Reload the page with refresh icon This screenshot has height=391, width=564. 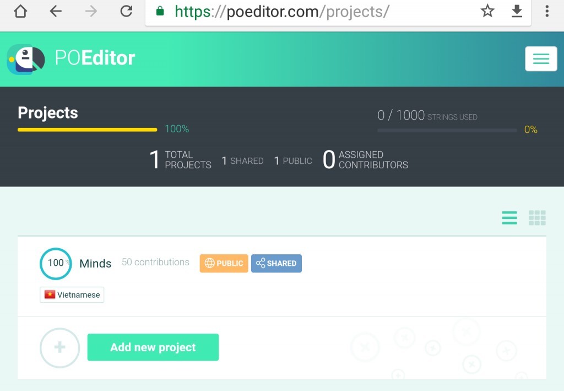tap(126, 12)
